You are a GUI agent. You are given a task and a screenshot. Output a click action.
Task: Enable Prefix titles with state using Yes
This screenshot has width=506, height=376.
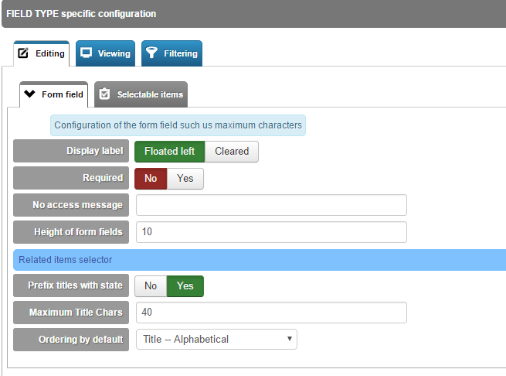pyautogui.click(x=185, y=286)
